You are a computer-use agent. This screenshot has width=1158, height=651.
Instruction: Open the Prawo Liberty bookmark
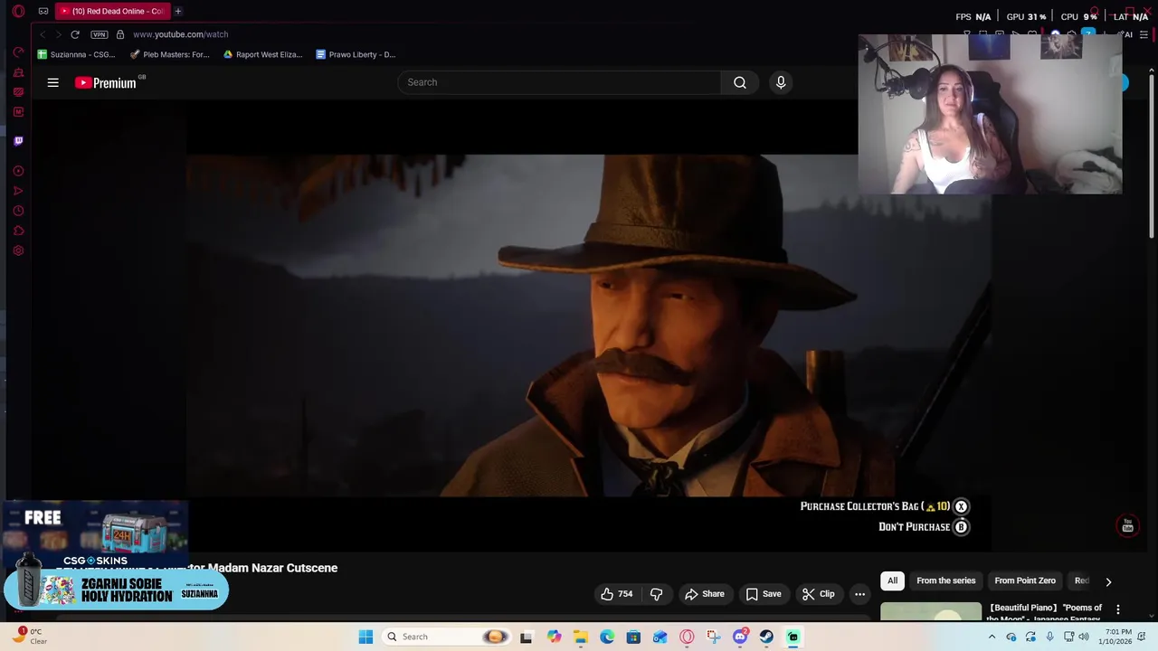pos(356,54)
